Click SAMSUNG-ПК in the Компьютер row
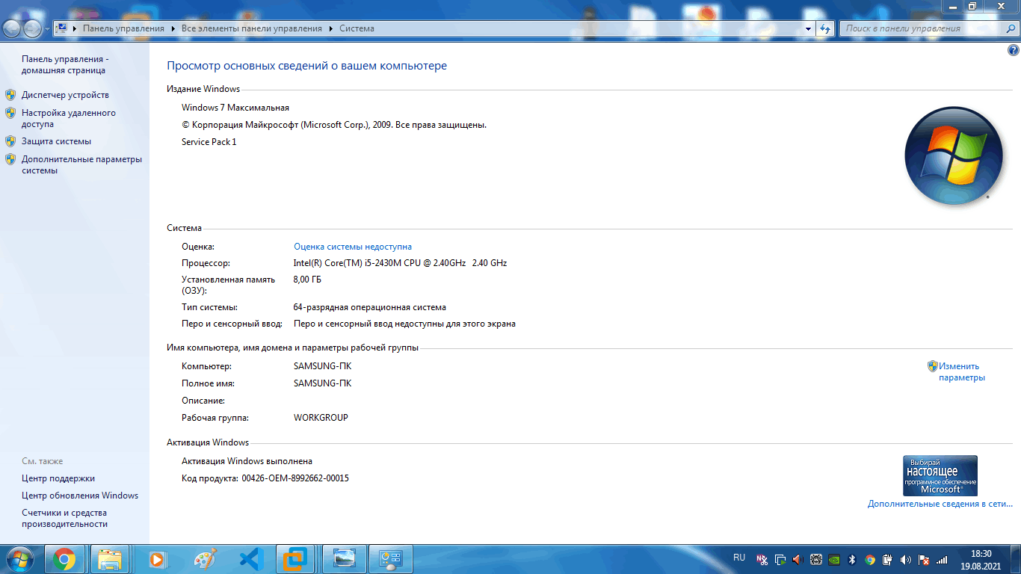Image resolution: width=1021 pixels, height=574 pixels. click(322, 366)
